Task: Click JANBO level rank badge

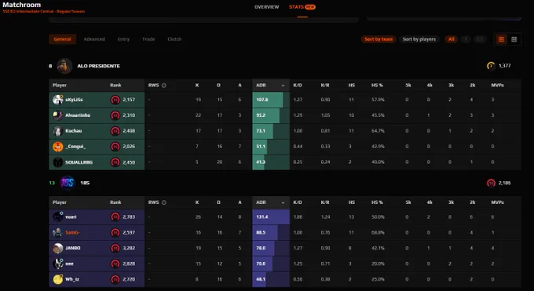Action: [x=115, y=248]
